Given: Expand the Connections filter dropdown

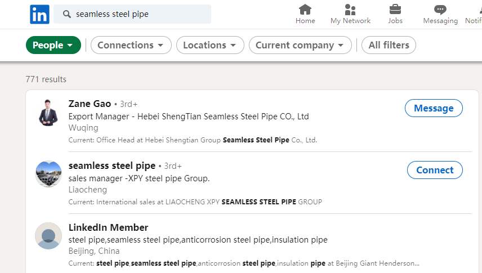Looking at the screenshot, I should pyautogui.click(x=131, y=45).
